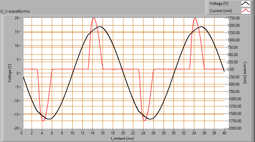The height and width of the screenshot is (142, 255).
Task: Click the 1750.00 top value on current axis
Action: 234,18
